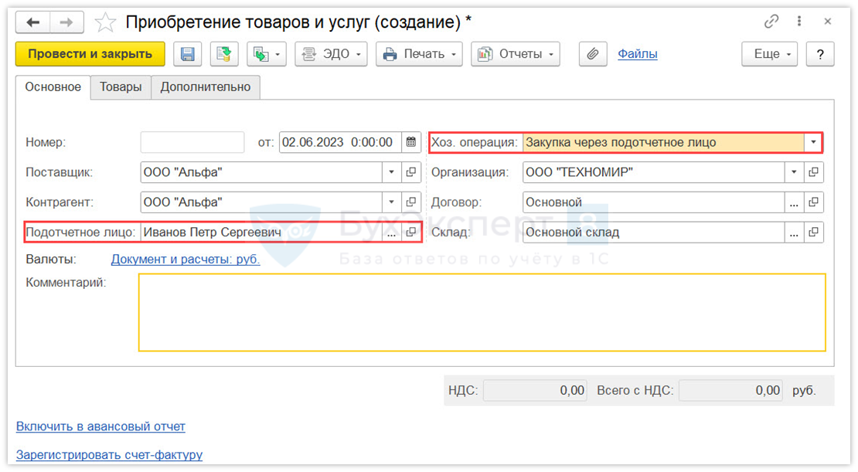Screen dimensions: 858x472
Task: Expand the Поставщик dropdown arrow
Action: (391, 172)
